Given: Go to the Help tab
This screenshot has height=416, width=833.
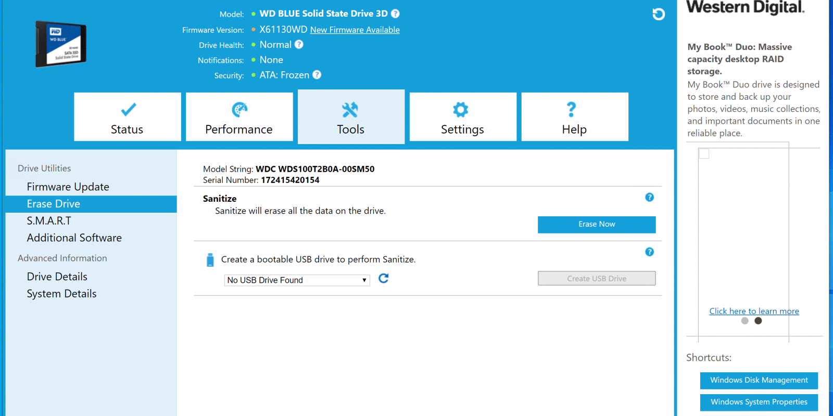Looking at the screenshot, I should (575, 117).
